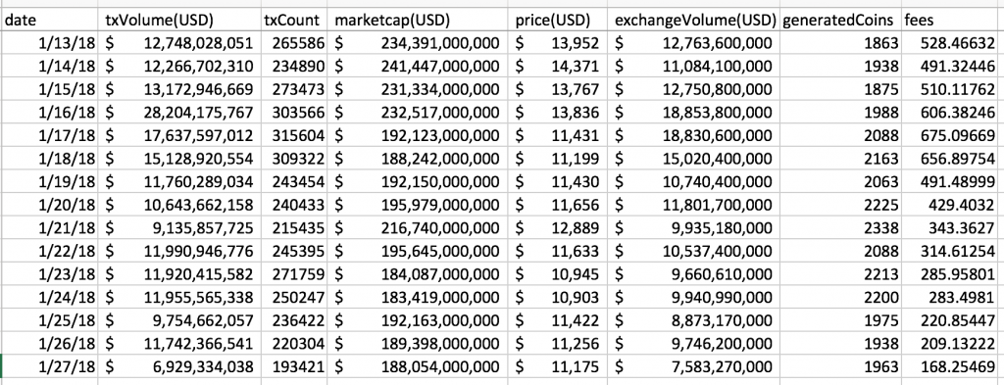
Task: Click fees cell 675.09669
Action: pos(953,135)
